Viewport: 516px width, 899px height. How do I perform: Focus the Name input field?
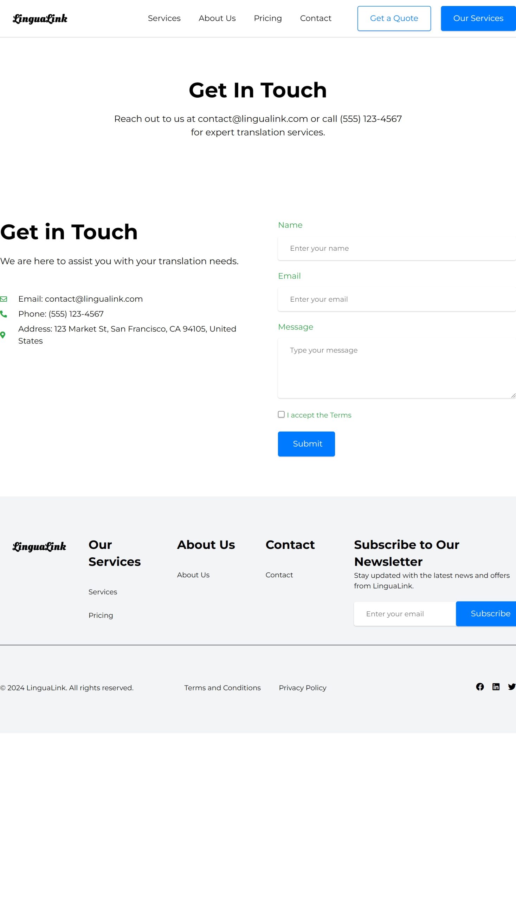tap(397, 248)
